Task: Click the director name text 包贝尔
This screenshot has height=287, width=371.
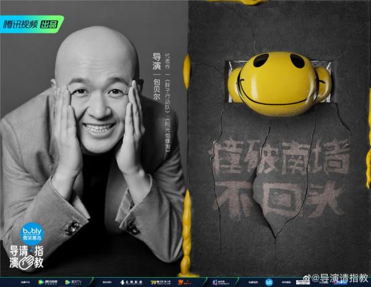Action: 156,89
